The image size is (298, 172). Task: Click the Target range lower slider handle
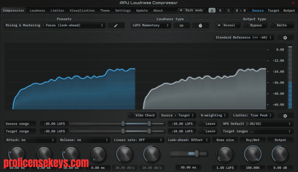pos(123,131)
